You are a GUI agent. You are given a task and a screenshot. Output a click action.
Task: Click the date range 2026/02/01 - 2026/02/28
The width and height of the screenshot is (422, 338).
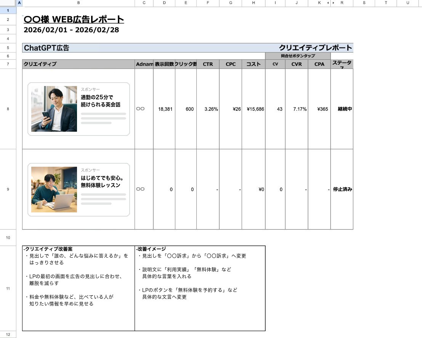click(x=71, y=30)
